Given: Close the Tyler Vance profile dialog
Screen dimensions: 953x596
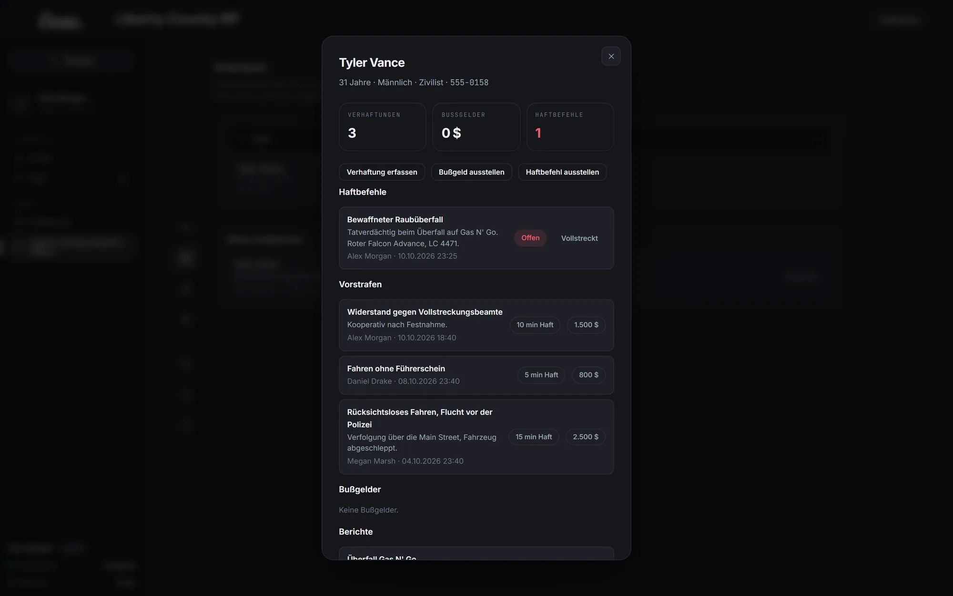Looking at the screenshot, I should pyautogui.click(x=611, y=56).
